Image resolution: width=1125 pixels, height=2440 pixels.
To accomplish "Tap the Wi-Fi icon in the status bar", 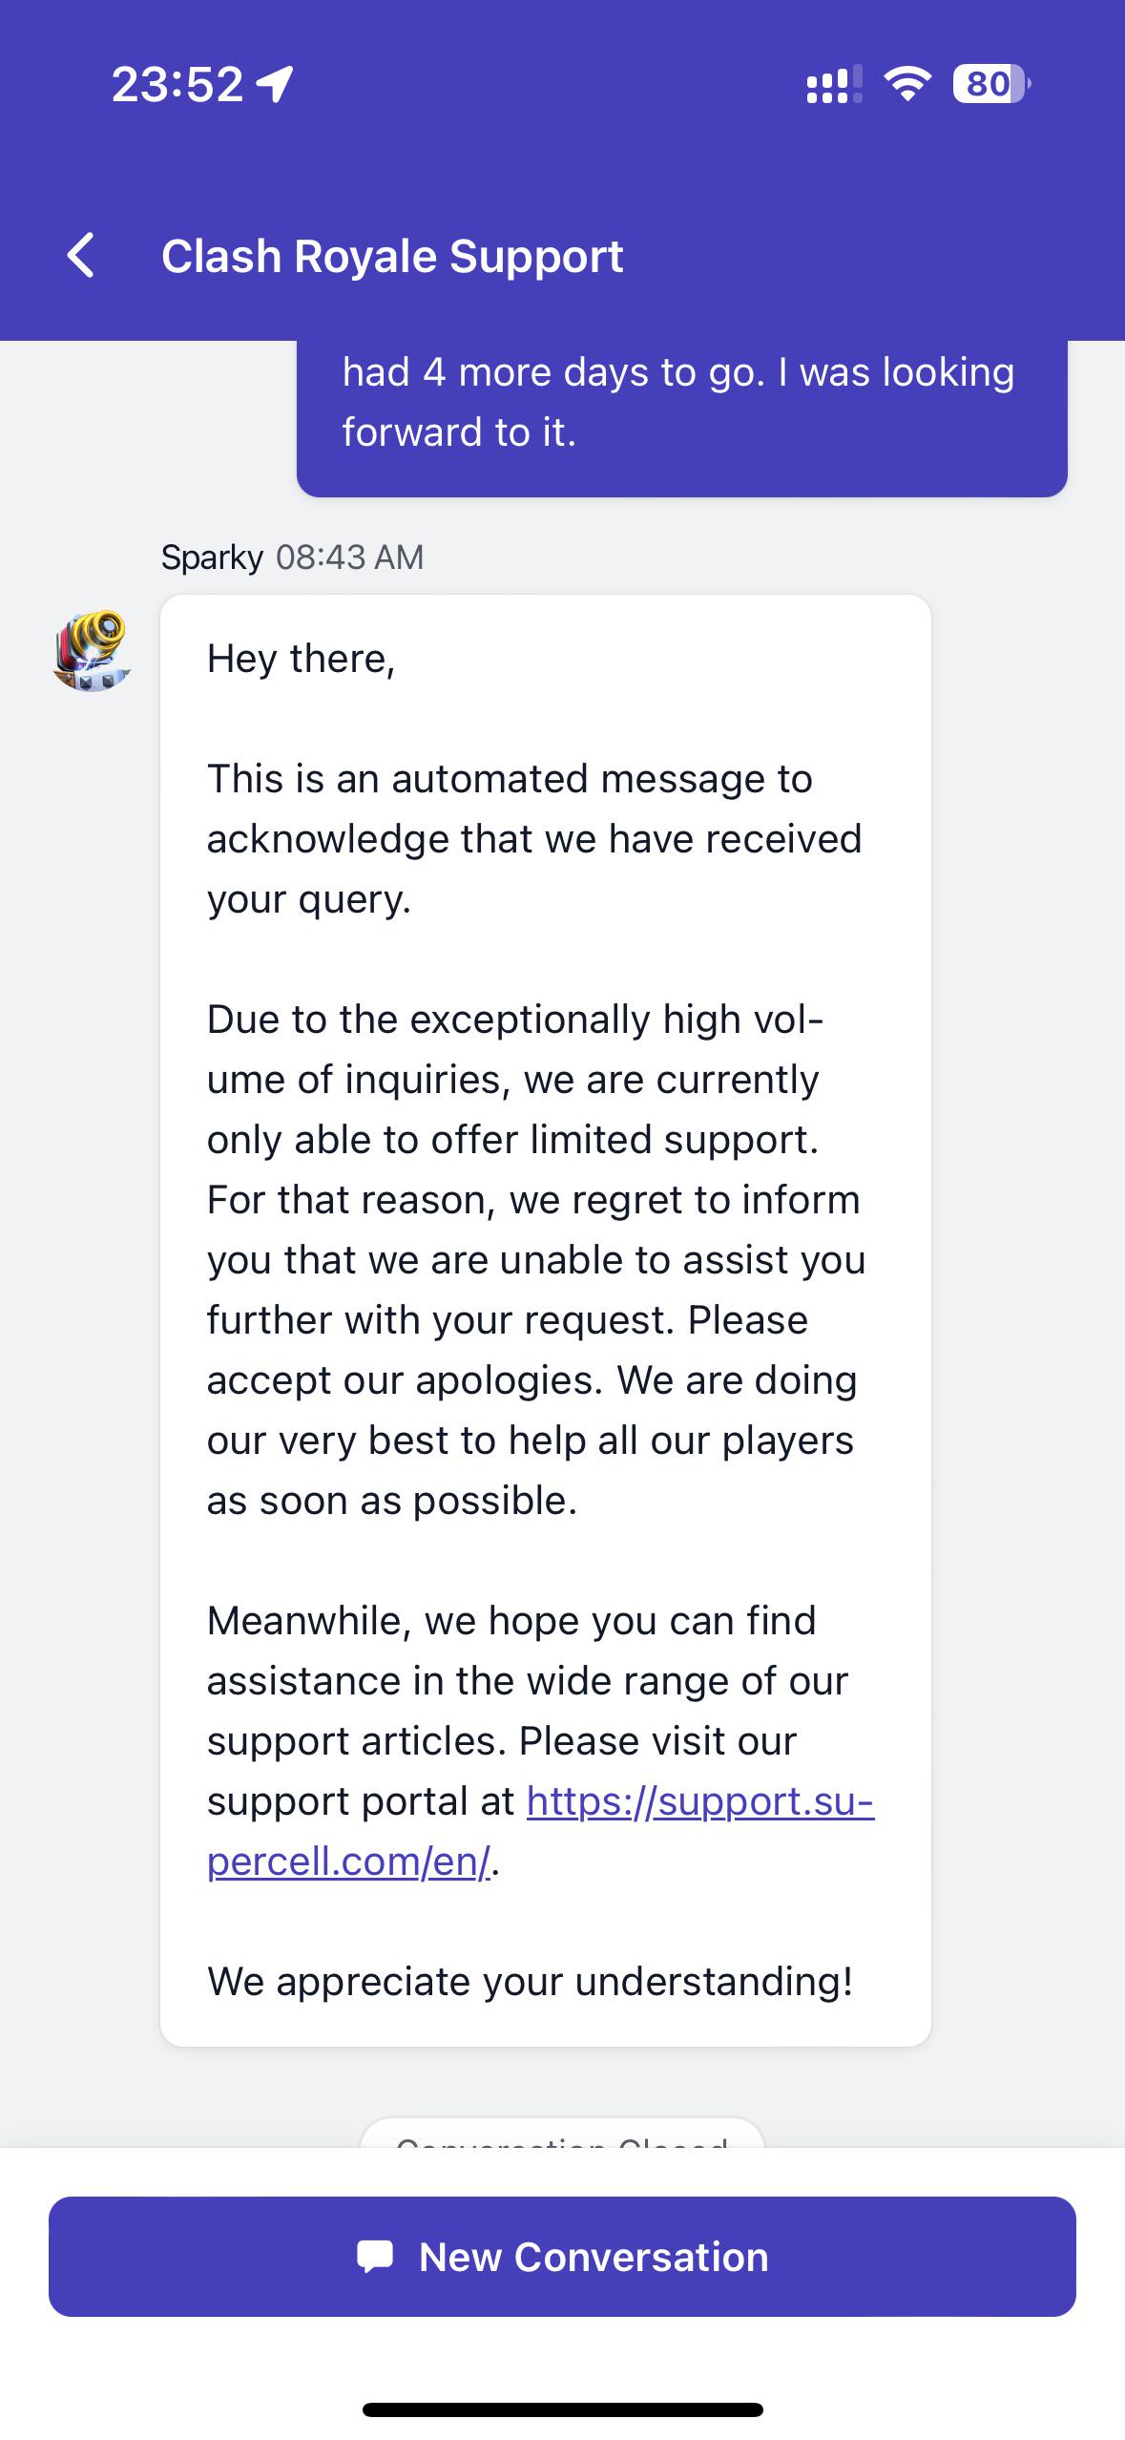I will (906, 86).
